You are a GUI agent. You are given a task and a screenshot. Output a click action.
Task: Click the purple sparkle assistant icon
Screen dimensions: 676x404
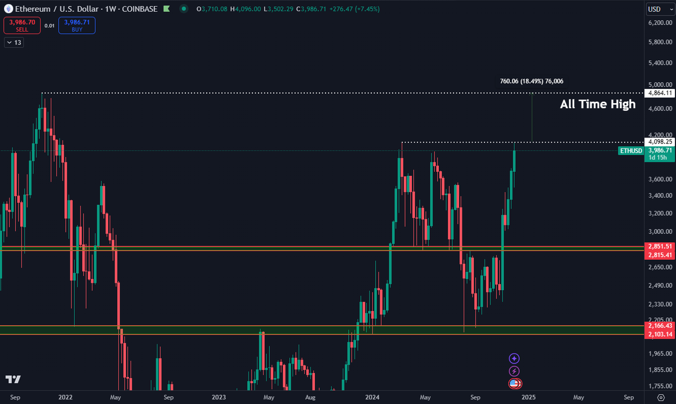pos(514,358)
